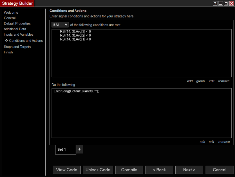Image resolution: width=235 pixels, height=177 pixels.
Task: Open the Default Properties page
Action: click(17, 23)
